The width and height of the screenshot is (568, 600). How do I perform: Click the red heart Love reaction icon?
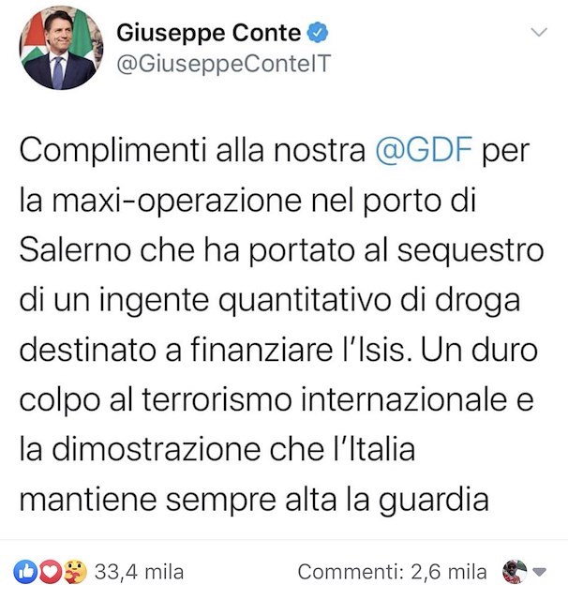tap(51, 572)
